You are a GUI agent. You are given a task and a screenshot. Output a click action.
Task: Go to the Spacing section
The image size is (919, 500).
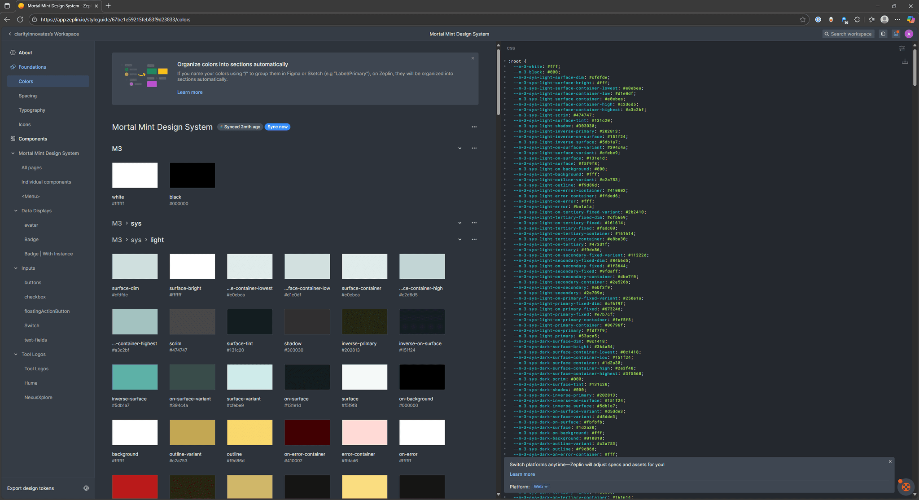coord(28,96)
